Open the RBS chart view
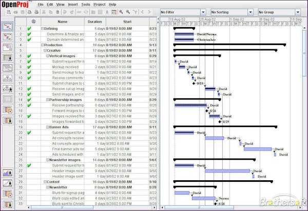Screen dimensions: 308x211 pos(8,89)
